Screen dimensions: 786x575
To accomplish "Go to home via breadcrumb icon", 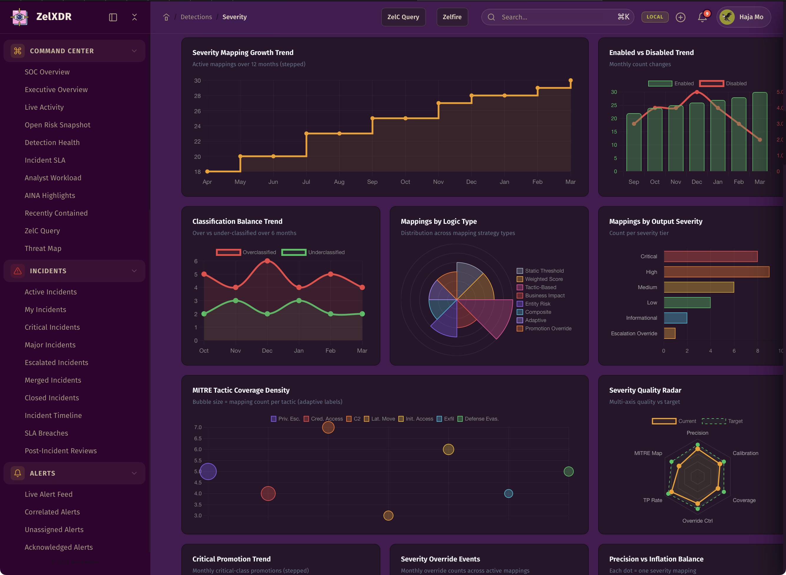I will point(166,17).
